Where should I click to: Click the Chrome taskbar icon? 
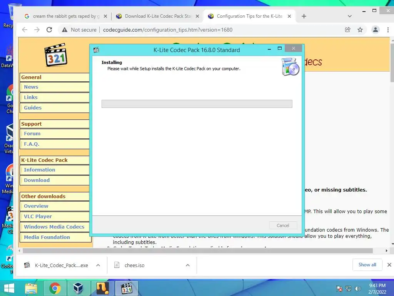click(55, 288)
